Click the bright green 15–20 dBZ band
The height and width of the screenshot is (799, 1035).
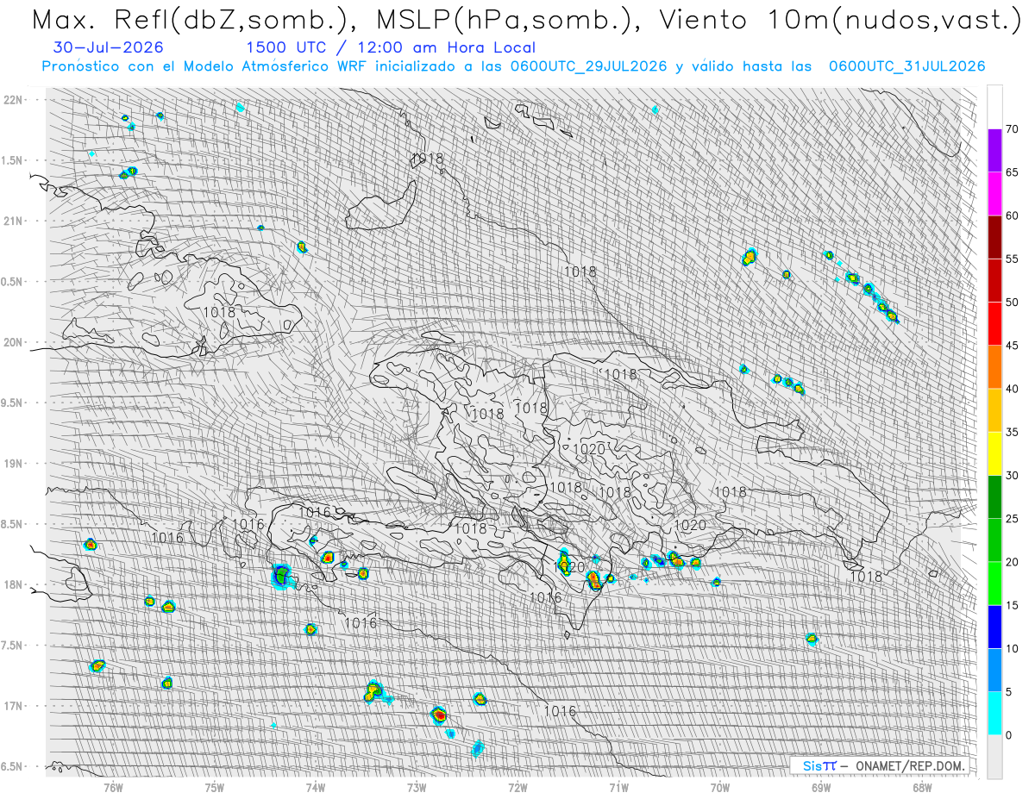click(x=994, y=584)
